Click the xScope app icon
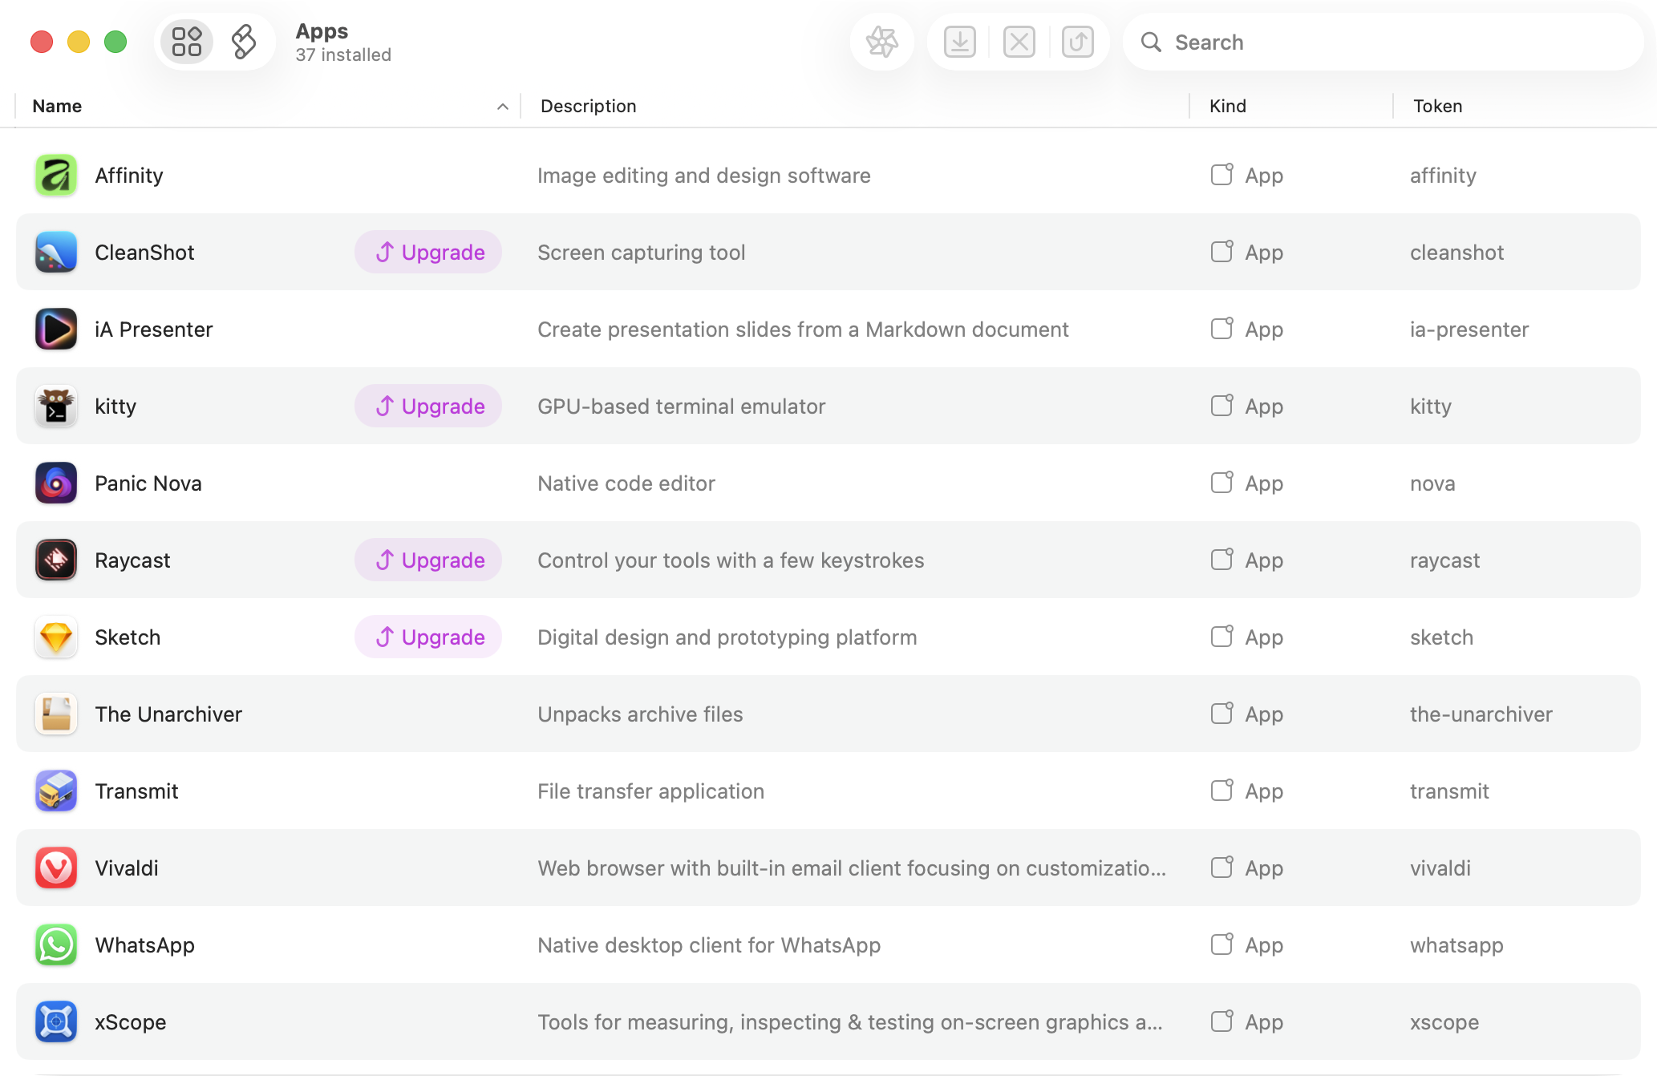 pyautogui.click(x=56, y=1022)
